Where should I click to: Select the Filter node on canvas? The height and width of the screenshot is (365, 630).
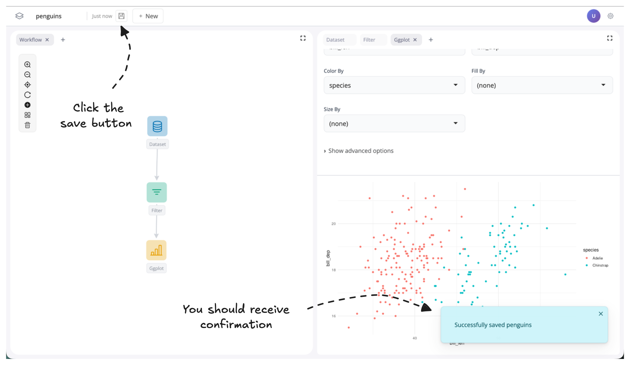pyautogui.click(x=157, y=193)
